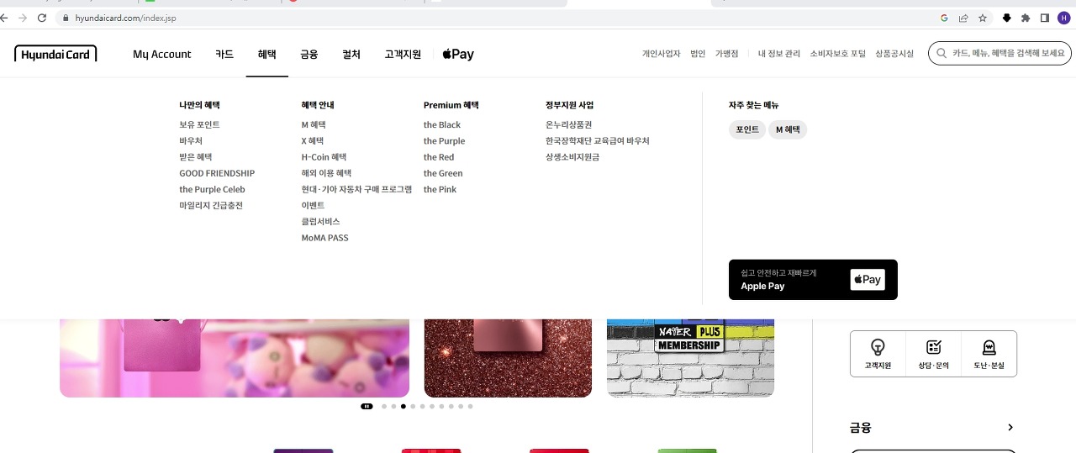This screenshot has width=1076, height=453.
Task: Open X 혜택 submenu item
Action: click(x=313, y=141)
